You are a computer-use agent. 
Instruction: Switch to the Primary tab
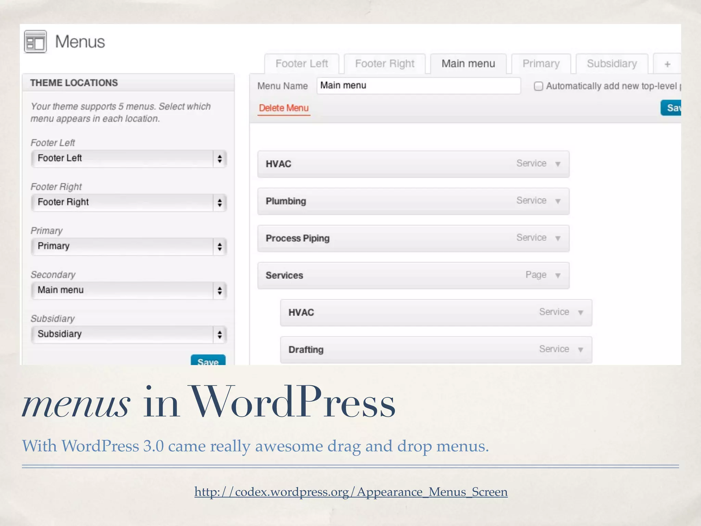[541, 64]
